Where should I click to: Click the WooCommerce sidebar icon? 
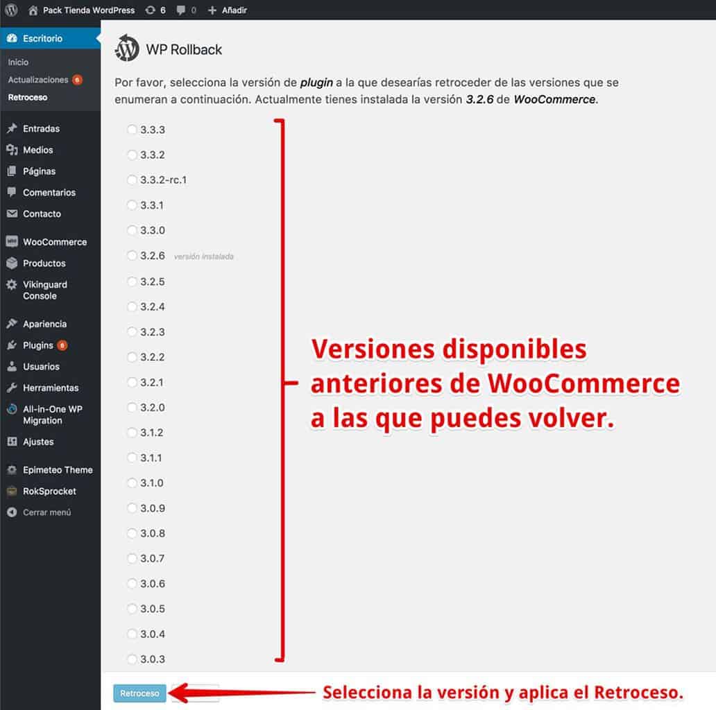[12, 241]
